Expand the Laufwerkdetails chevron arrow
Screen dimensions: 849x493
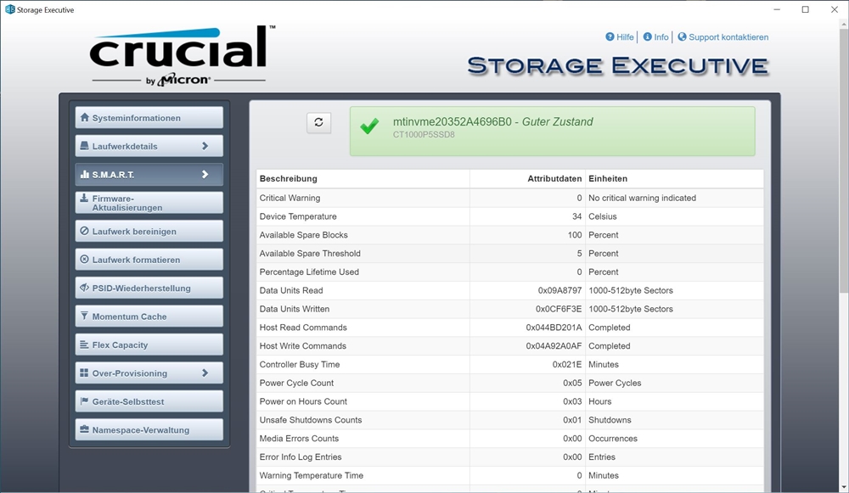pos(205,146)
